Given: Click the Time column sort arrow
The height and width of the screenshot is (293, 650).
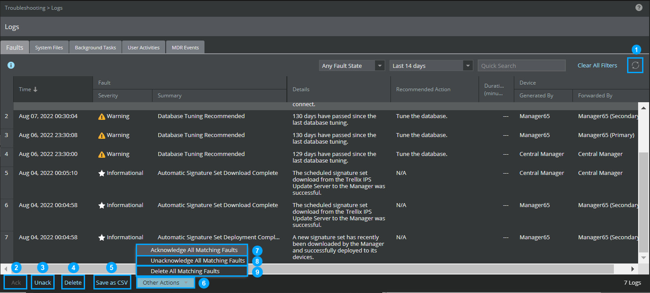Looking at the screenshot, I should pyautogui.click(x=36, y=89).
